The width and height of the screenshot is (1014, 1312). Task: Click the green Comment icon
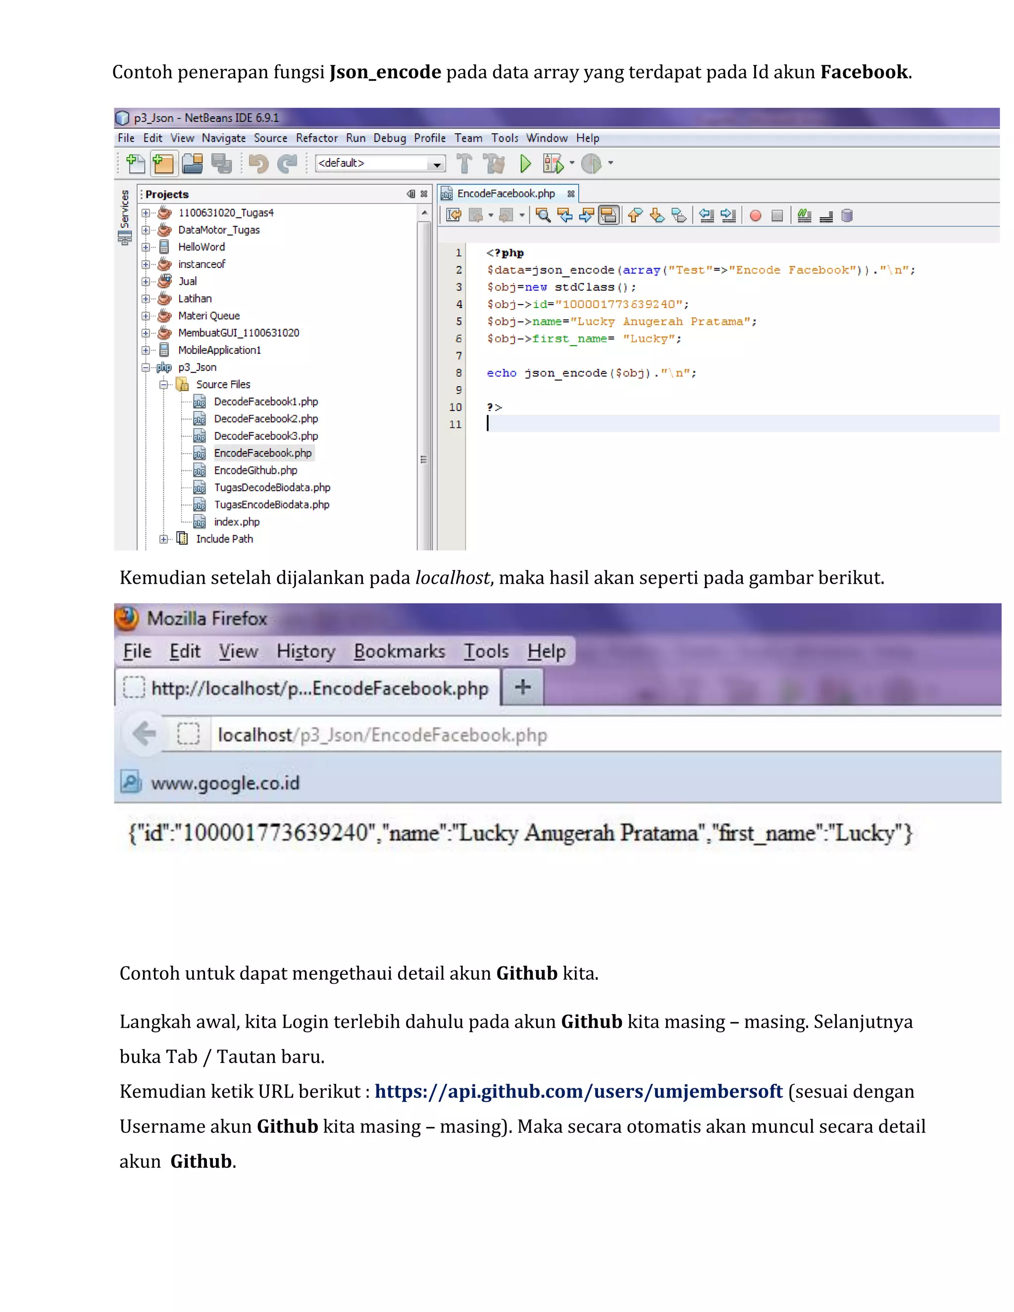coord(805,215)
